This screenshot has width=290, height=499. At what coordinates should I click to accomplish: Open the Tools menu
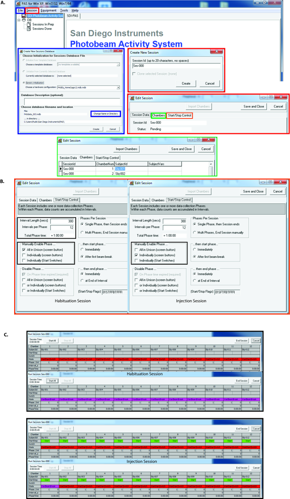pyautogui.click(x=64, y=10)
